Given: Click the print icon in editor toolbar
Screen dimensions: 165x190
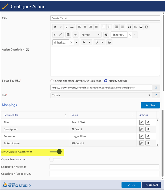Looking at the screenshot, I should [x=109, y=42].
